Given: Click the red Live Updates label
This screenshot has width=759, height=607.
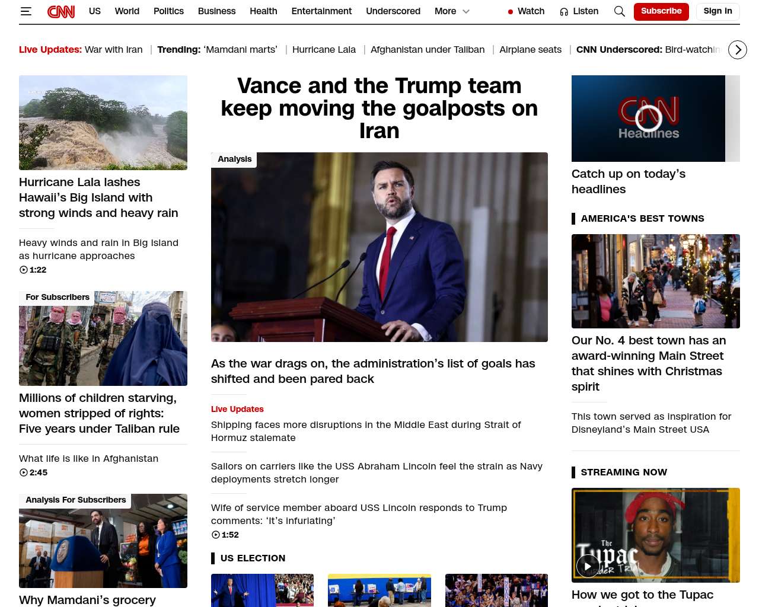Looking at the screenshot, I should pyautogui.click(x=237, y=409).
